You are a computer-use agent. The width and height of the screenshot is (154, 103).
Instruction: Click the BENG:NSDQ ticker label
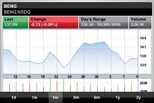pyautogui.click(x=17, y=12)
